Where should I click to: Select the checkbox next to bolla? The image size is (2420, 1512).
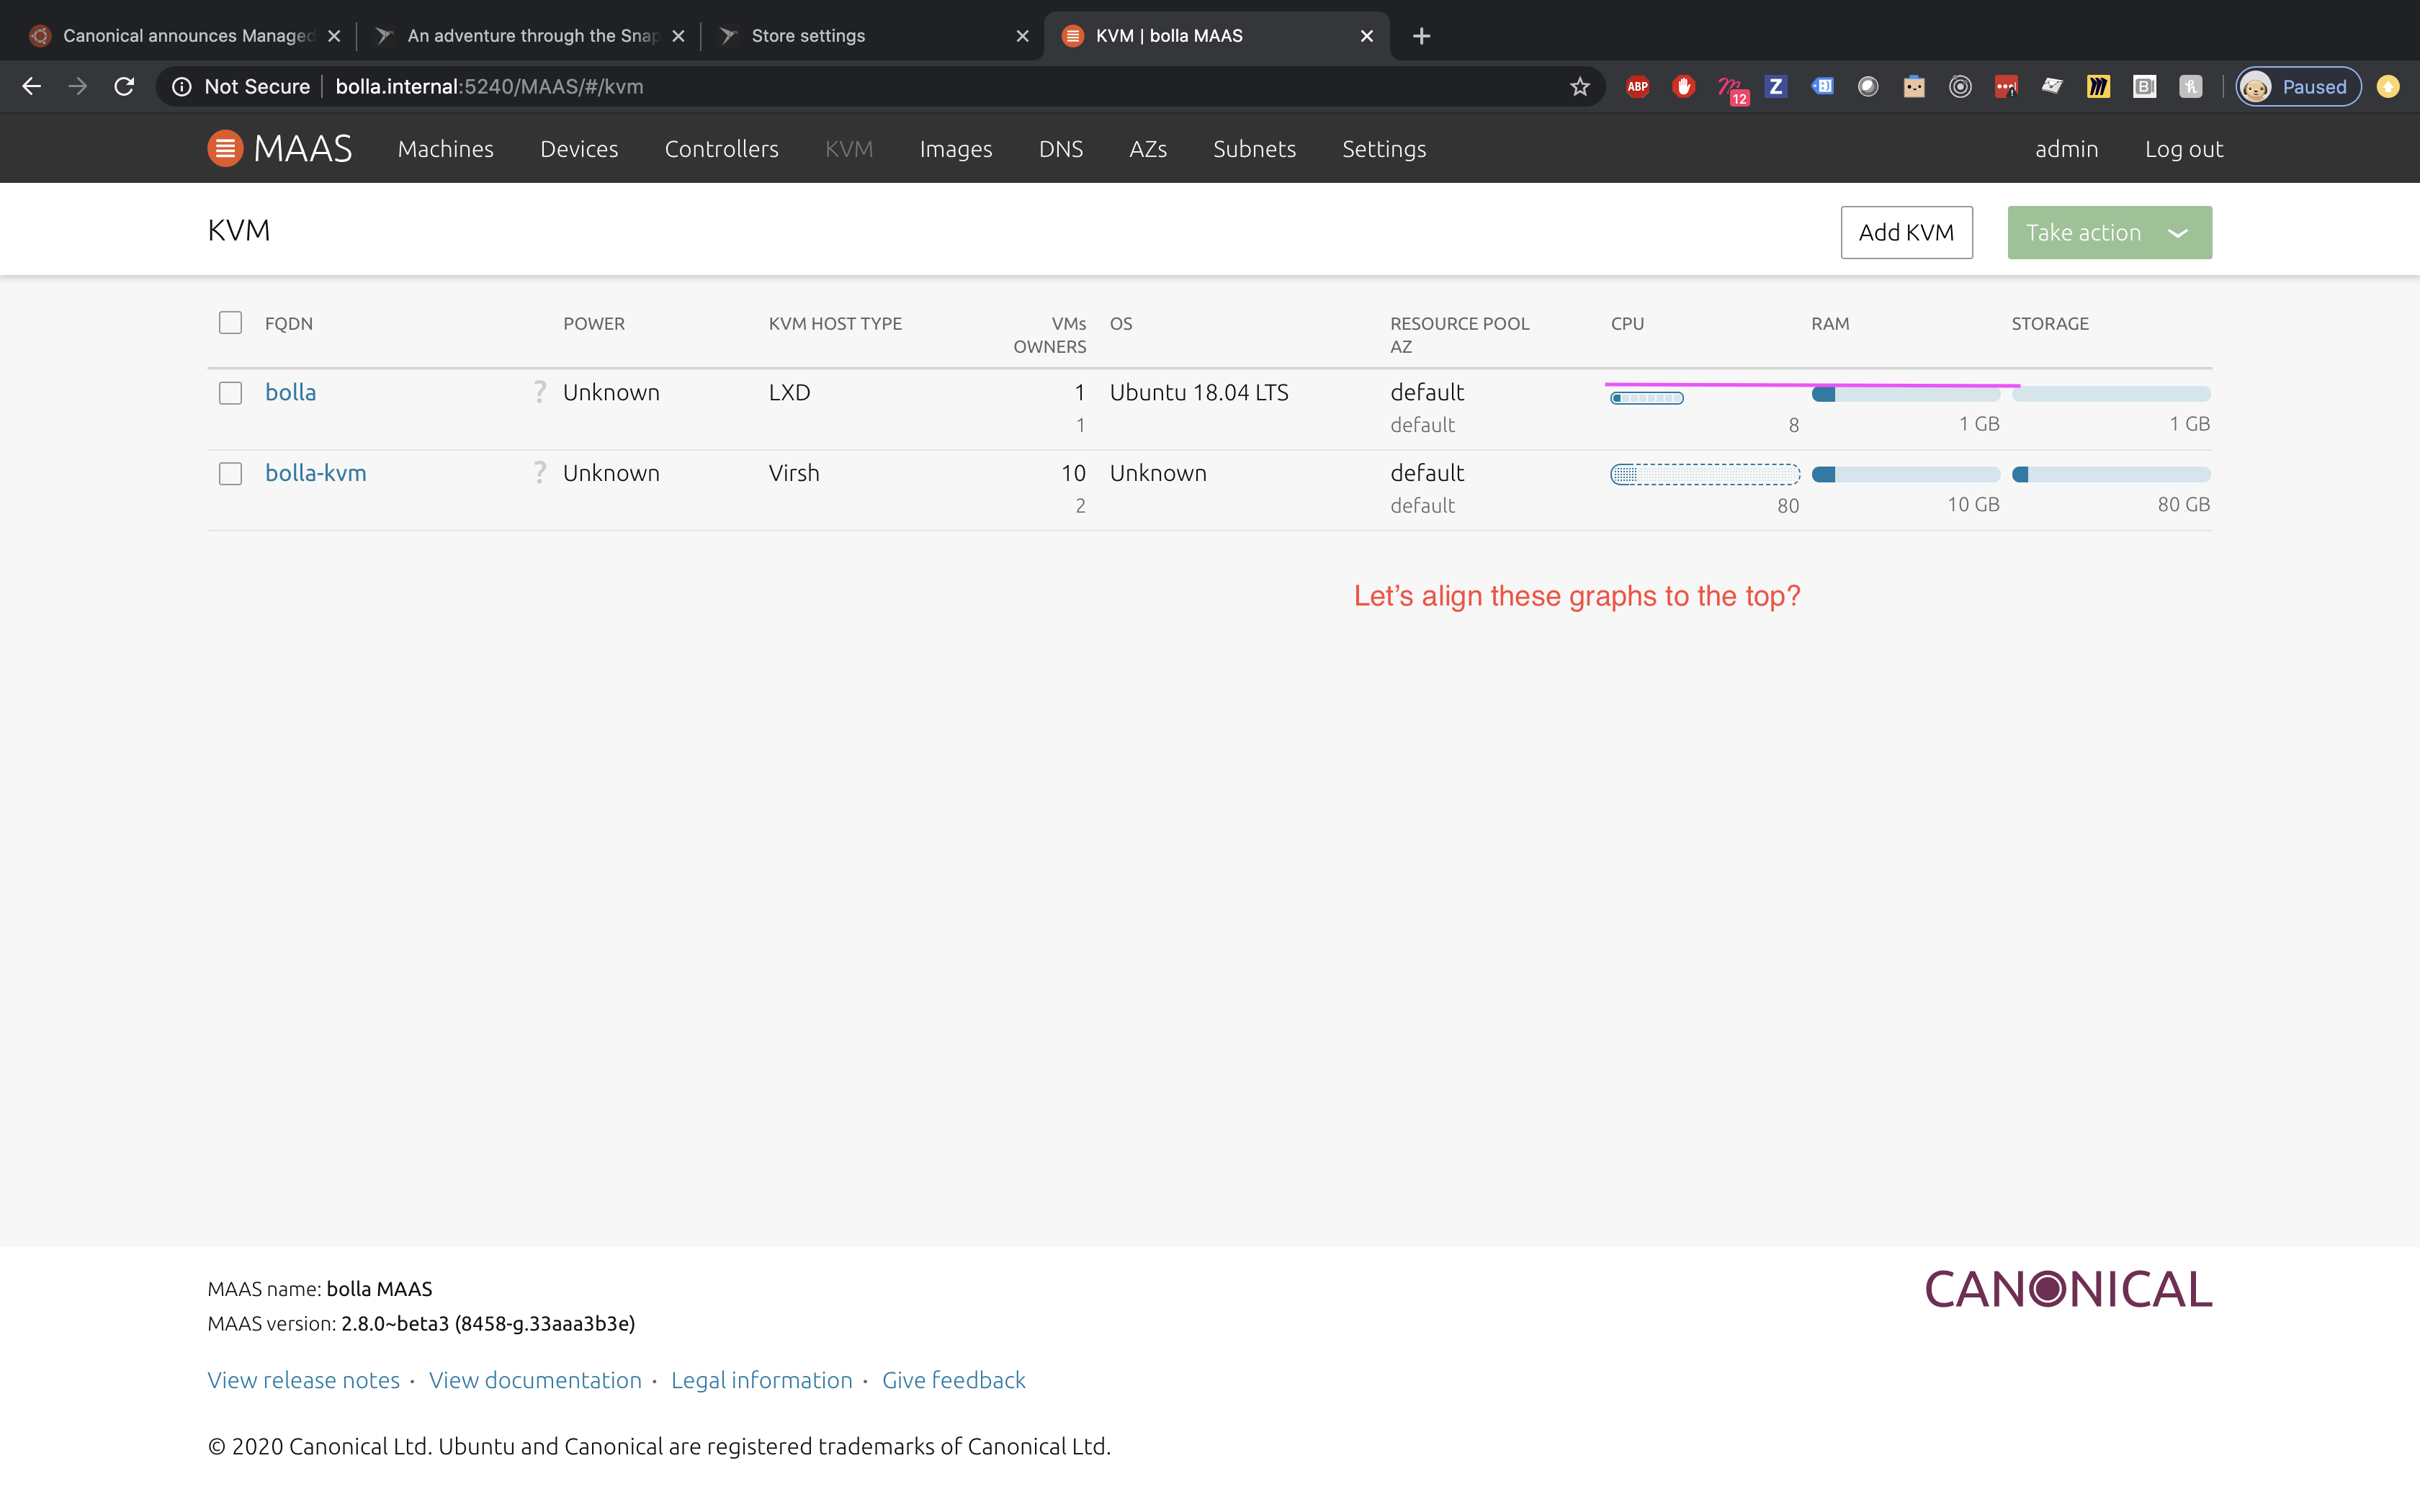(230, 392)
